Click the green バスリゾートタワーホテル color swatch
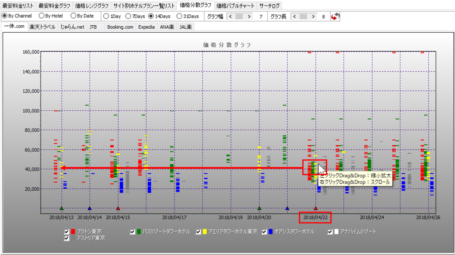 pos(139,232)
